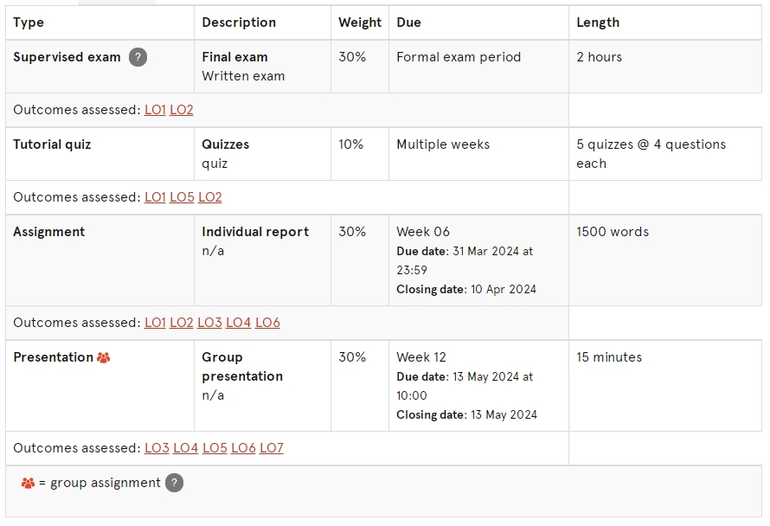Open LO2 link under Supervised exam

click(182, 110)
